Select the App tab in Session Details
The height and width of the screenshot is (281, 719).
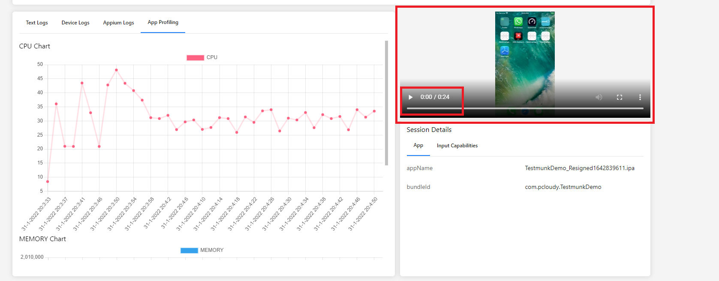[x=418, y=146]
